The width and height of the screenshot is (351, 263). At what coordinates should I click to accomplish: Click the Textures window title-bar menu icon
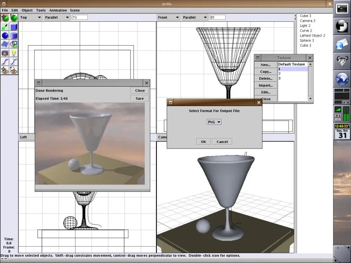pyautogui.click(x=258, y=58)
